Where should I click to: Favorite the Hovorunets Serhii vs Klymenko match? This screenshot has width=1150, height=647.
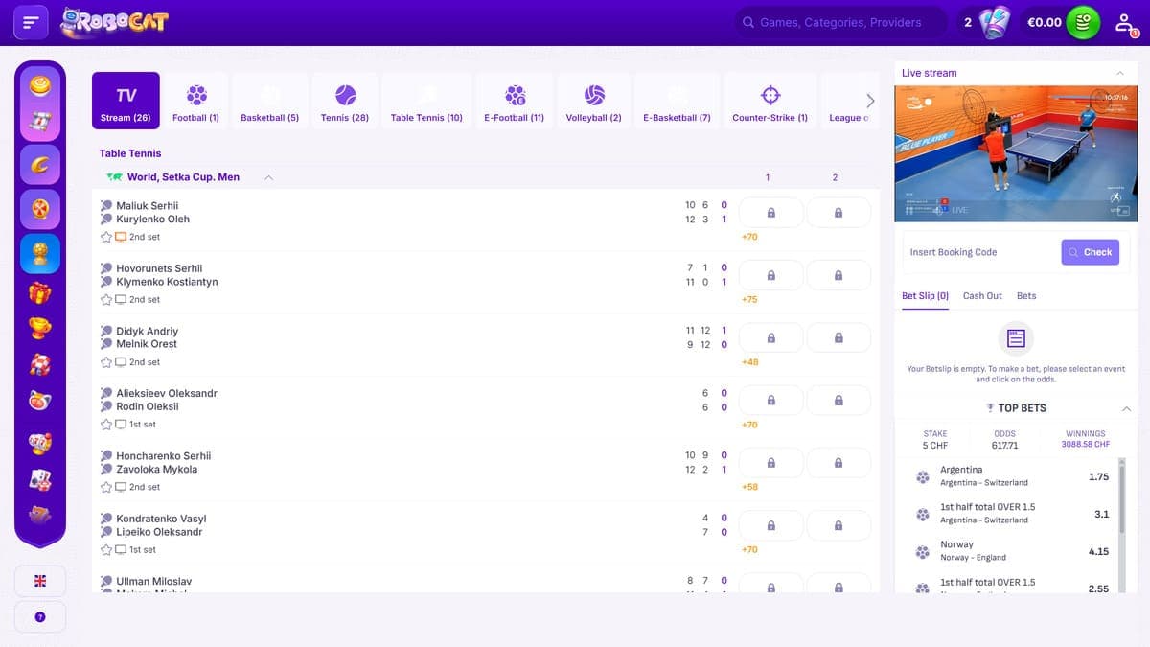(106, 299)
